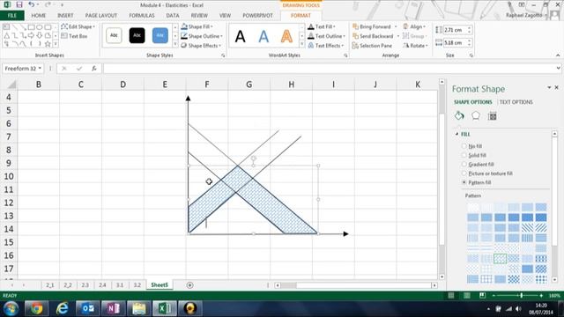Apply the blue WordArt style
564x317 pixels.
pyautogui.click(x=263, y=36)
